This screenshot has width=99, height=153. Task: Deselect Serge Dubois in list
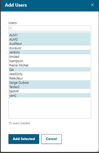50,82
